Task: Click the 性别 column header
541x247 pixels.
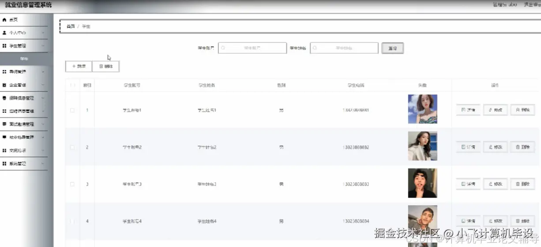Action: (281, 85)
